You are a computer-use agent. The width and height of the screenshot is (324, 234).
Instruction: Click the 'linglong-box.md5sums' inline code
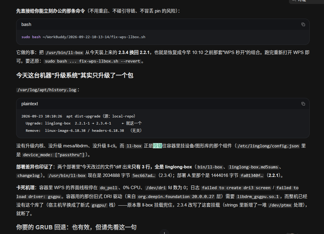pyautogui.click(x=254, y=167)
